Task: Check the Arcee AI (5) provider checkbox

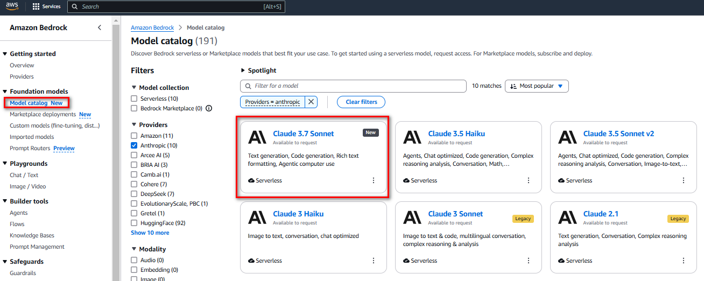Action: pos(134,155)
